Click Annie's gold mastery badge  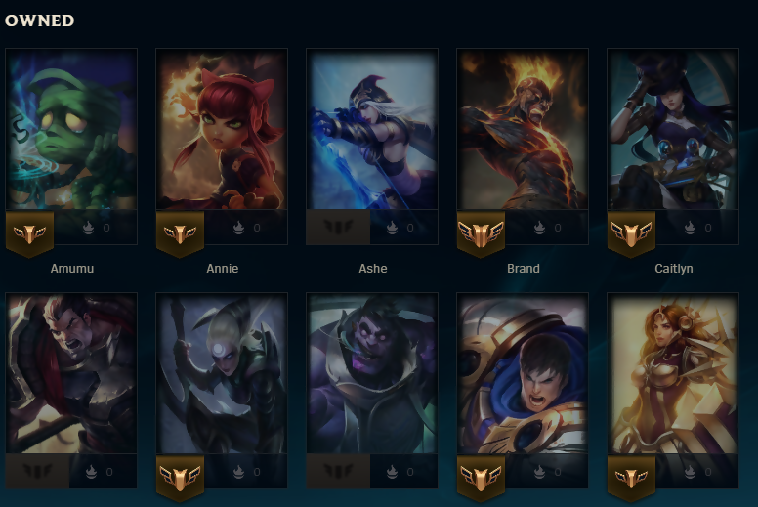[x=180, y=233]
